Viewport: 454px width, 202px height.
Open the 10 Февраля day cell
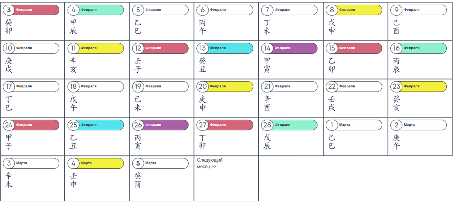[33, 60]
